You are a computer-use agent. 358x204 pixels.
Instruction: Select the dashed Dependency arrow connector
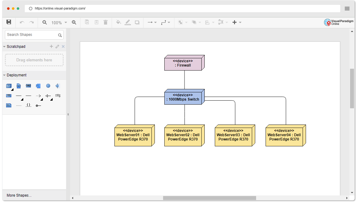pyautogui.click(x=38, y=96)
